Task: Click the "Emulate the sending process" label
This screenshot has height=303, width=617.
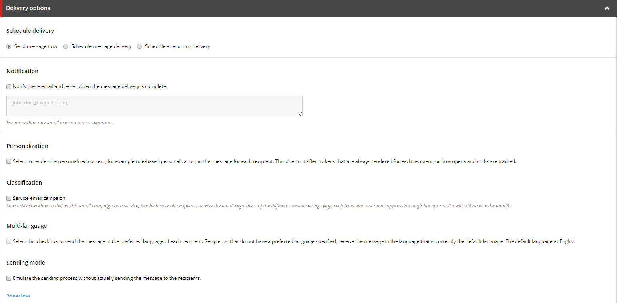Action: tap(107, 278)
